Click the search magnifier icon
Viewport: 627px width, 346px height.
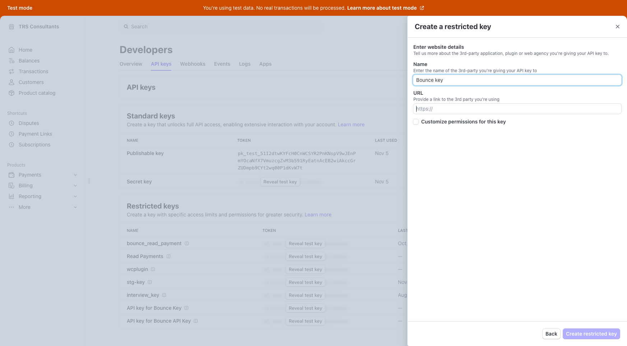[126, 27]
